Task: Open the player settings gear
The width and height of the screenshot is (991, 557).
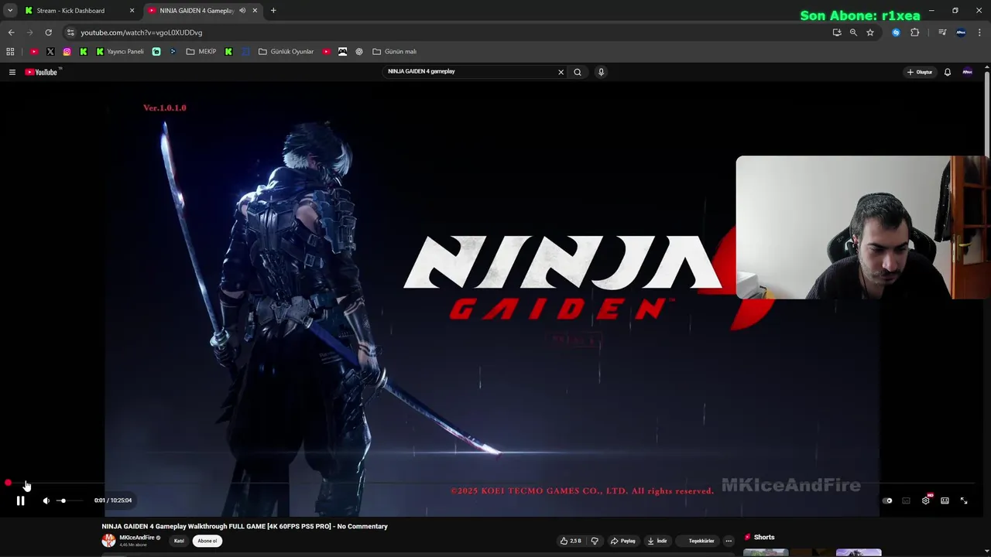Action: 925,501
